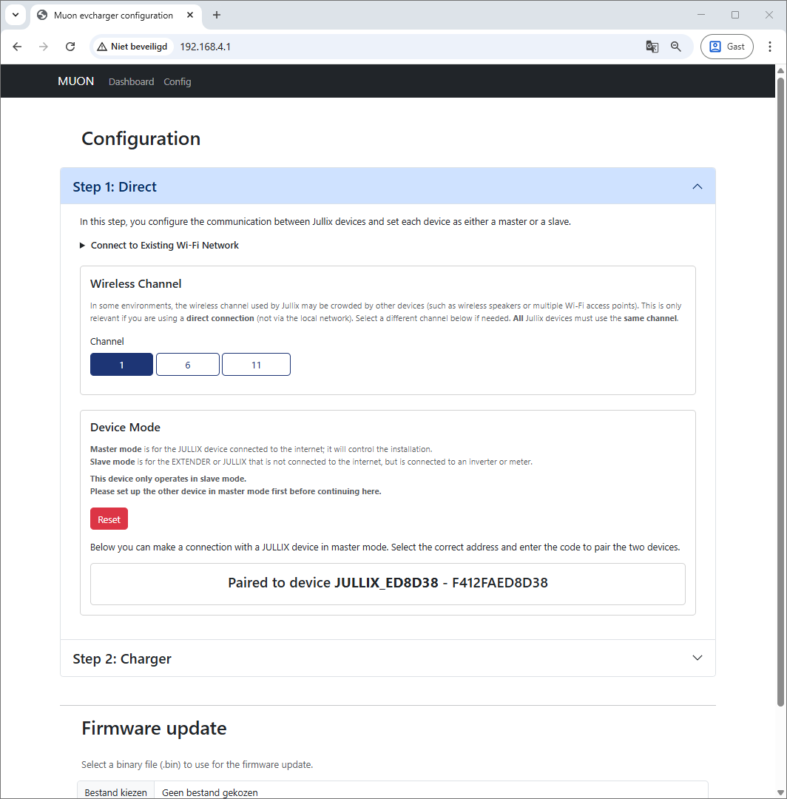The width and height of the screenshot is (787, 799).
Task: Reload the page with the refresh icon
Action: tap(70, 47)
